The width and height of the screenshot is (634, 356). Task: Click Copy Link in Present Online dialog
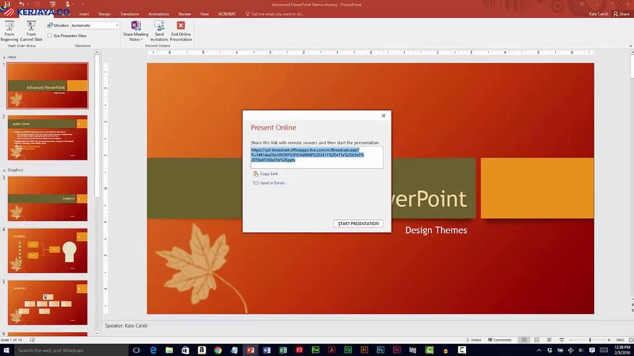tap(268, 174)
